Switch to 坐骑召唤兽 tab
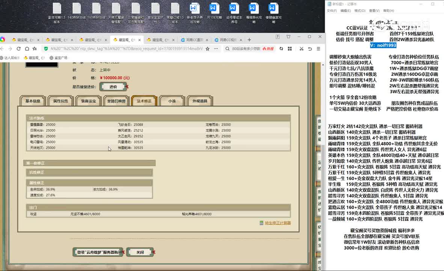444x271 pixels. click(116, 101)
